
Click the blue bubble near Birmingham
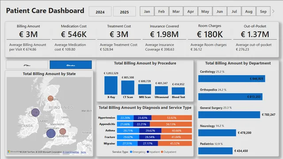coord(51,133)
